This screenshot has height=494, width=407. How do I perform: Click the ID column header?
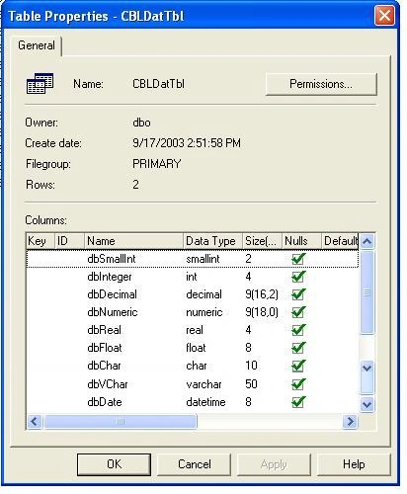point(69,241)
